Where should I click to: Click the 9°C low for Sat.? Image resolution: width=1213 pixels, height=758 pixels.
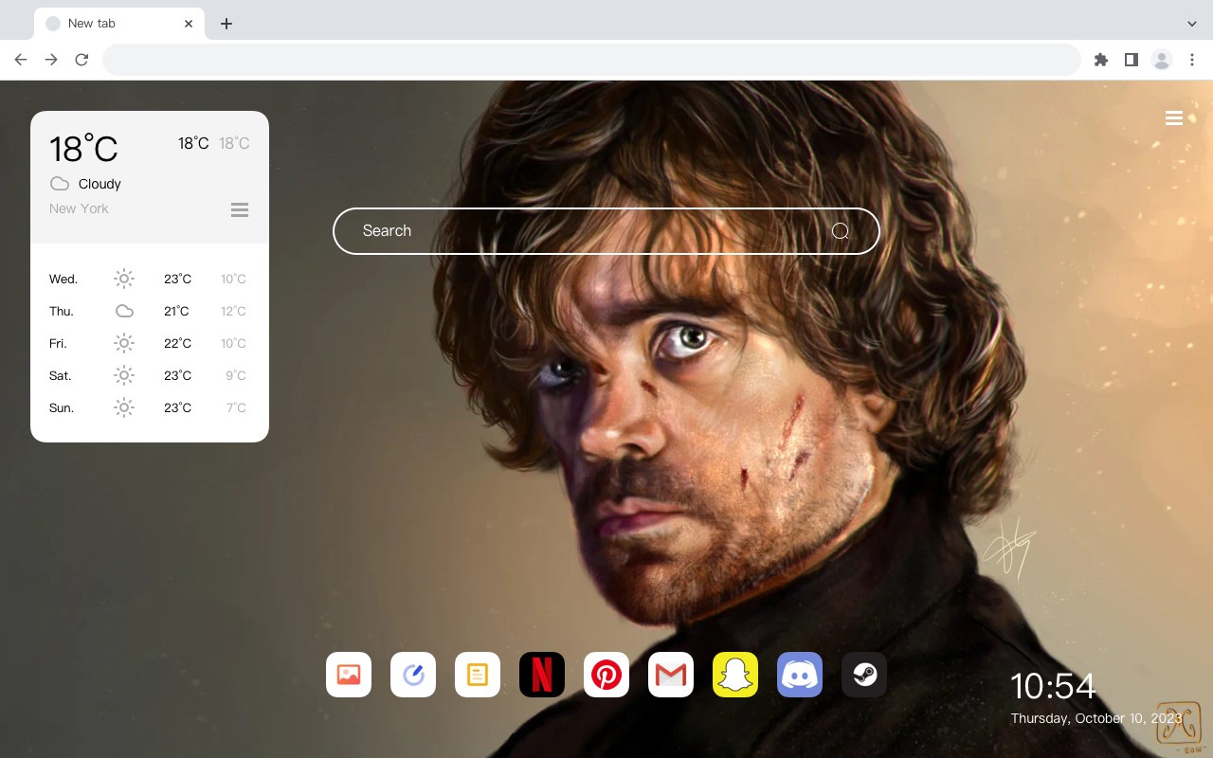(236, 375)
